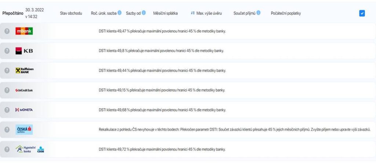
Task: Click the help icon next to Česká spořitelna
Action: [7, 130]
